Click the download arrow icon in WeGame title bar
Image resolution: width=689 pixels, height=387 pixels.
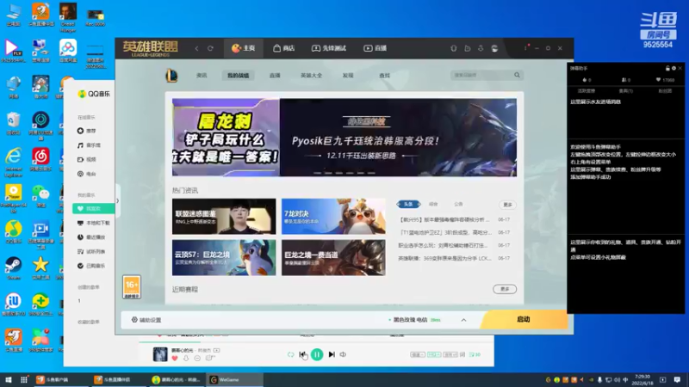point(481,48)
